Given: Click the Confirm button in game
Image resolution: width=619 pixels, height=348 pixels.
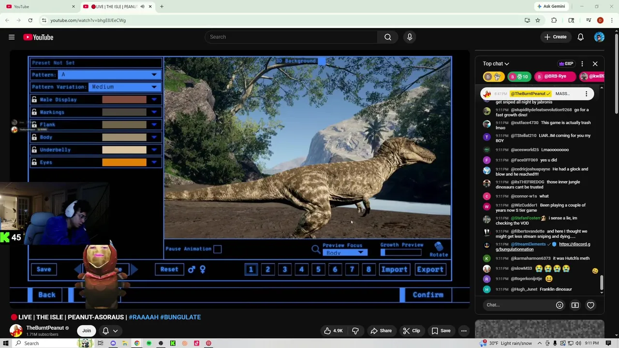Looking at the screenshot, I should pyautogui.click(x=428, y=295).
